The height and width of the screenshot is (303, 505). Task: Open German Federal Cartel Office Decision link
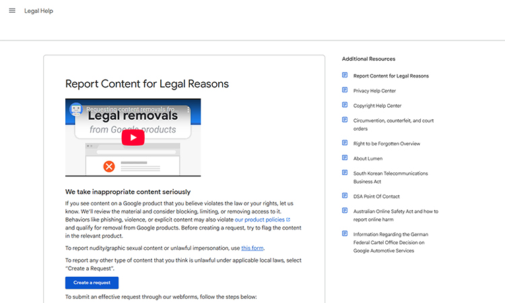[391, 242]
